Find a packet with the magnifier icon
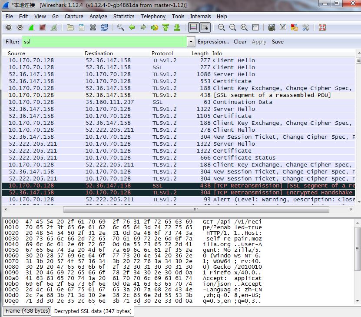The height and width of the screenshot is (317, 361). click(121, 27)
